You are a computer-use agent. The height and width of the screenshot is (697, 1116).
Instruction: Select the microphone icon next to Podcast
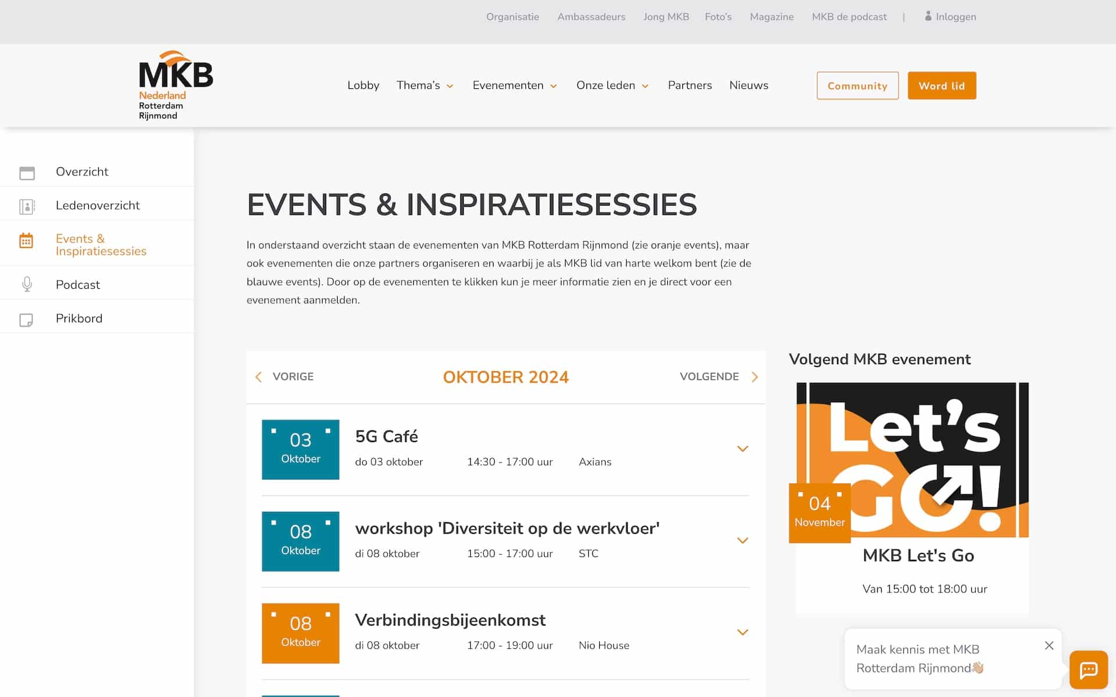tap(27, 284)
